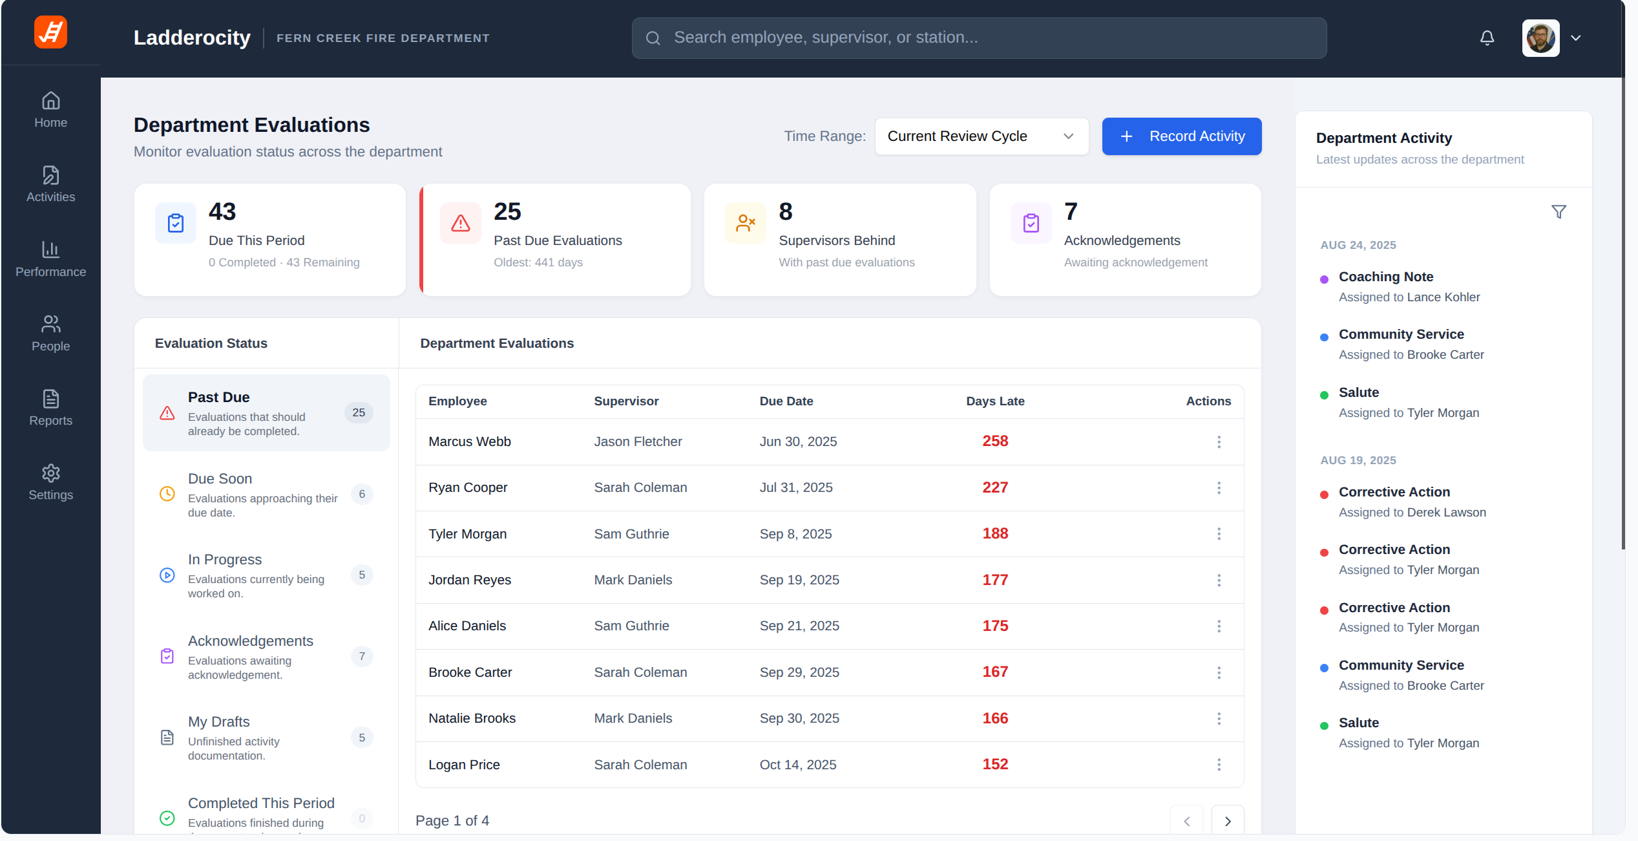Open the Home sidebar section
The width and height of the screenshot is (1638, 841).
click(50, 110)
